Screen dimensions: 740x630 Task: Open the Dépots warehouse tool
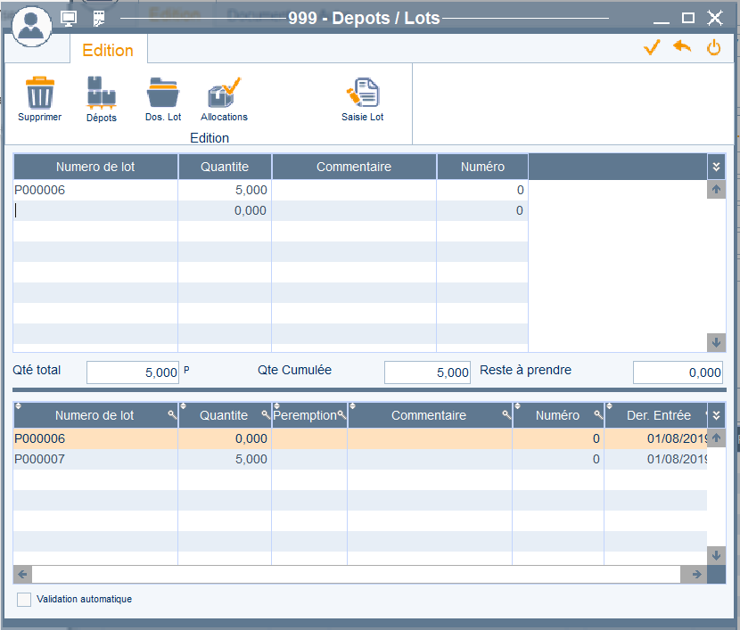101,93
